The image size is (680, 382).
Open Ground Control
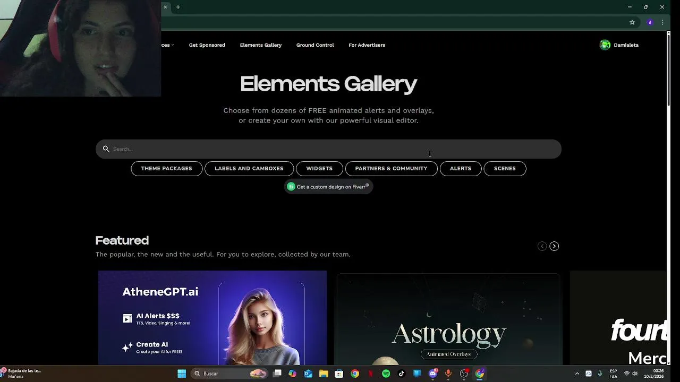(x=315, y=45)
